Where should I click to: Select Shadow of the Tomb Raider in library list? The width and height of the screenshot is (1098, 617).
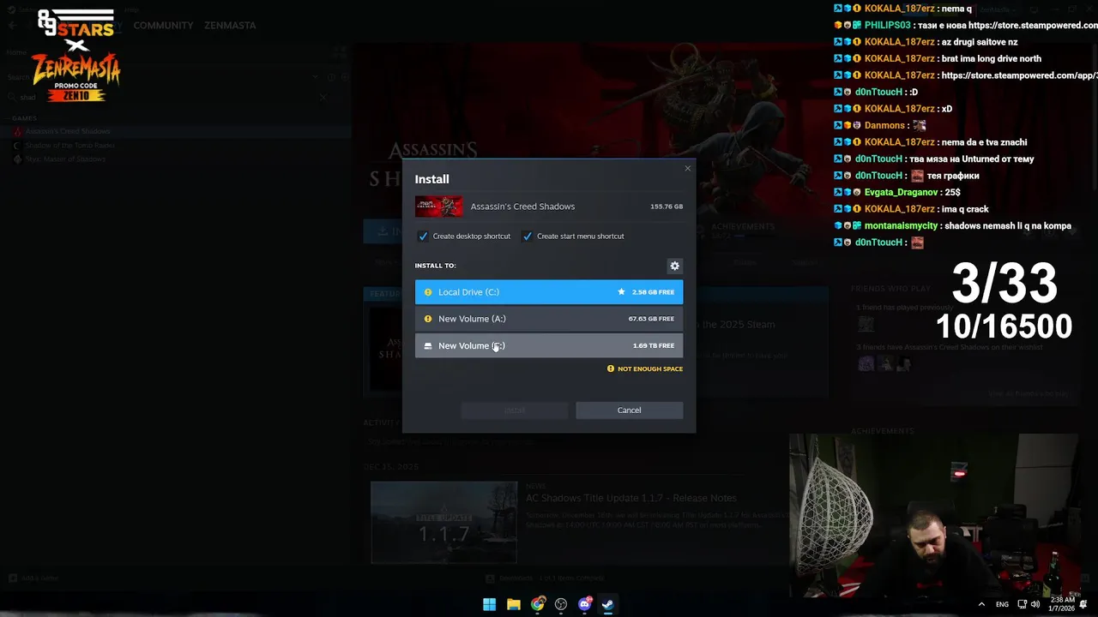pyautogui.click(x=69, y=145)
